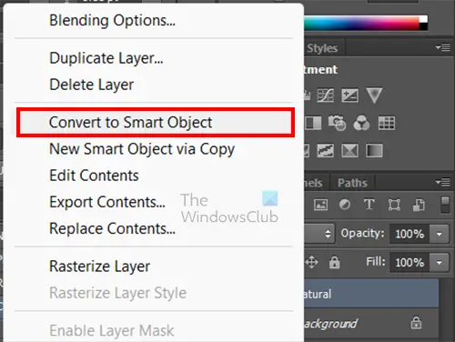Viewport: 455px width, 342px height.
Task: Filter layers by type layers (T)
Action: pos(369,205)
